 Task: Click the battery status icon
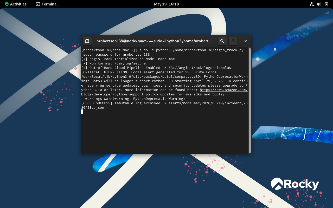[x=326, y=4]
